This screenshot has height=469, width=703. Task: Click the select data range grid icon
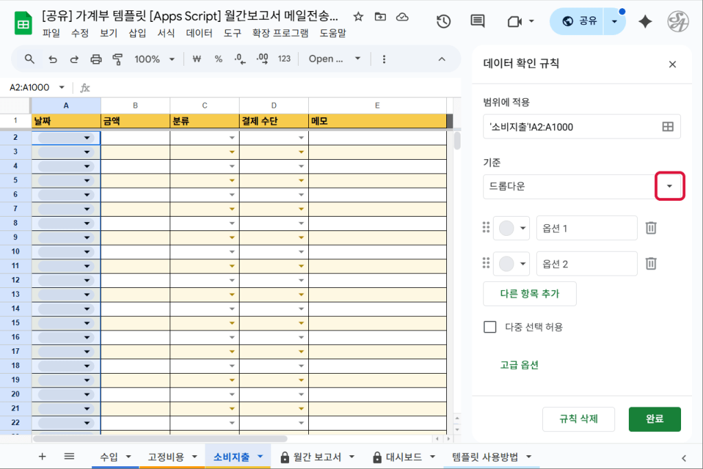coord(667,126)
